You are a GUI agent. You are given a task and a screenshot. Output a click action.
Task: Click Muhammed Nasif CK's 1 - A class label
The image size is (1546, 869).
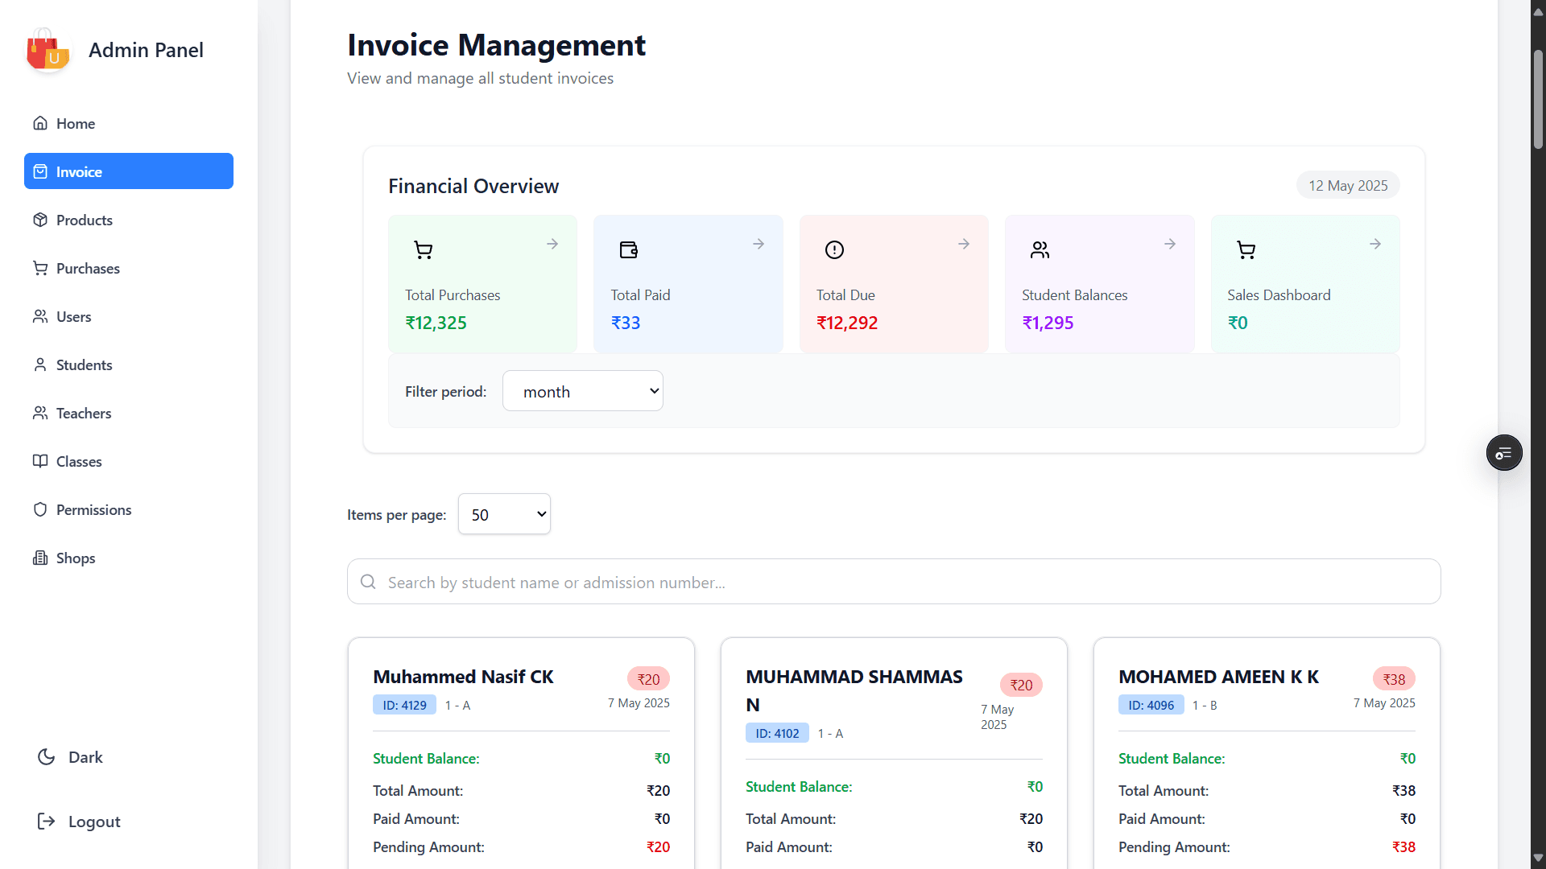(x=457, y=705)
